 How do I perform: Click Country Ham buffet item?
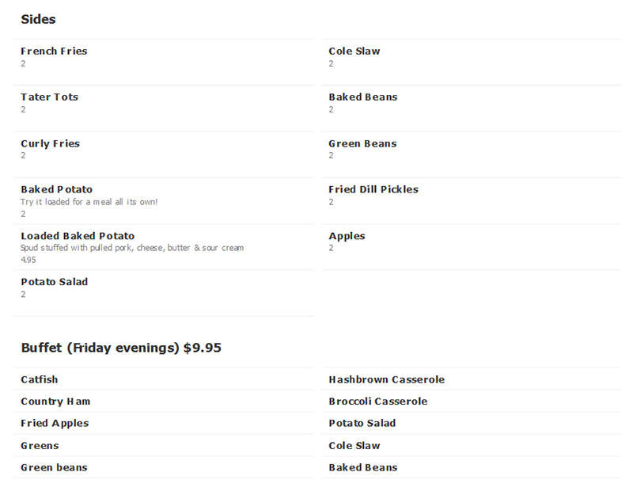[x=55, y=402]
